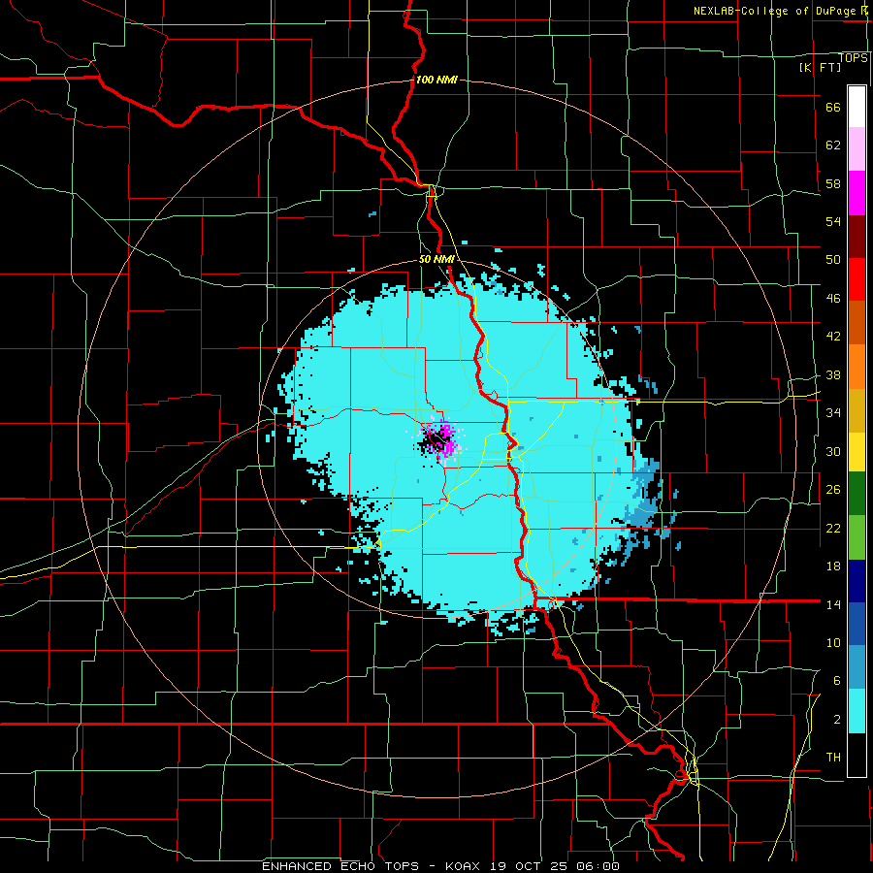Click the medium blue legend swatch
The image size is (873, 873).
pyautogui.click(x=857, y=624)
